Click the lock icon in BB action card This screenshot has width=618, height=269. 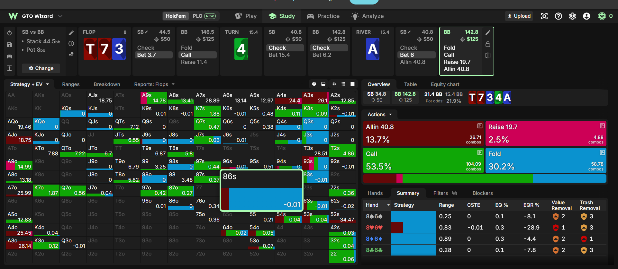point(488,44)
